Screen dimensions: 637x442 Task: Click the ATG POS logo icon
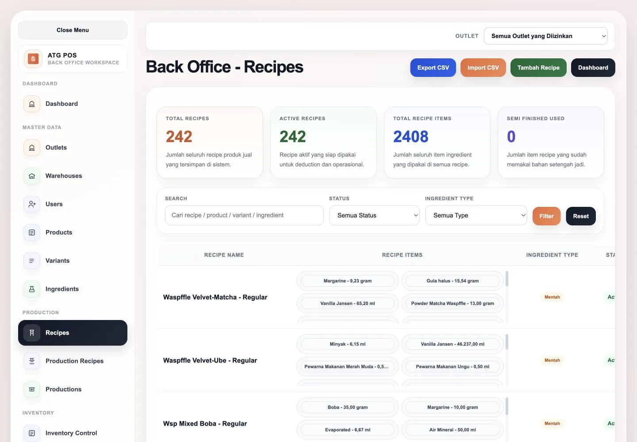pyautogui.click(x=33, y=59)
